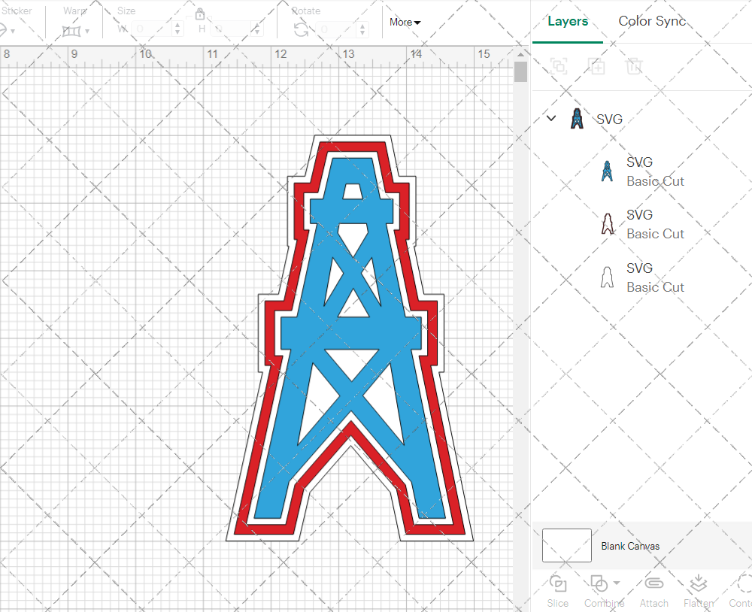Open the Warp dropdown arrow
This screenshot has height=612, width=752.
pyautogui.click(x=87, y=32)
